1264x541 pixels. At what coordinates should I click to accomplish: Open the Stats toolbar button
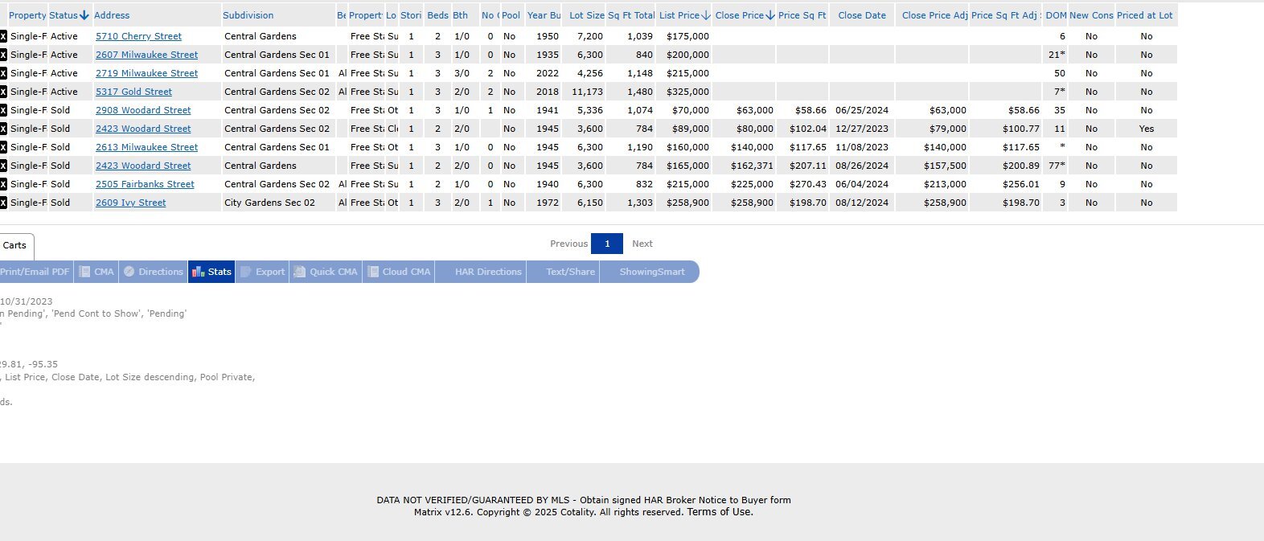point(211,272)
